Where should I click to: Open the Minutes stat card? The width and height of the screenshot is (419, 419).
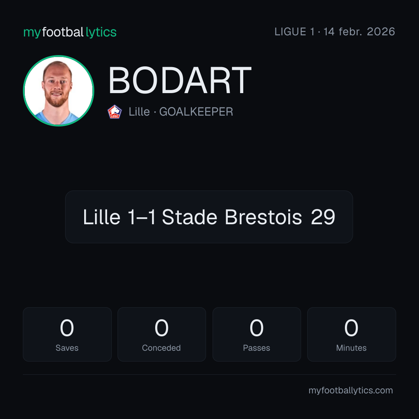(x=351, y=334)
